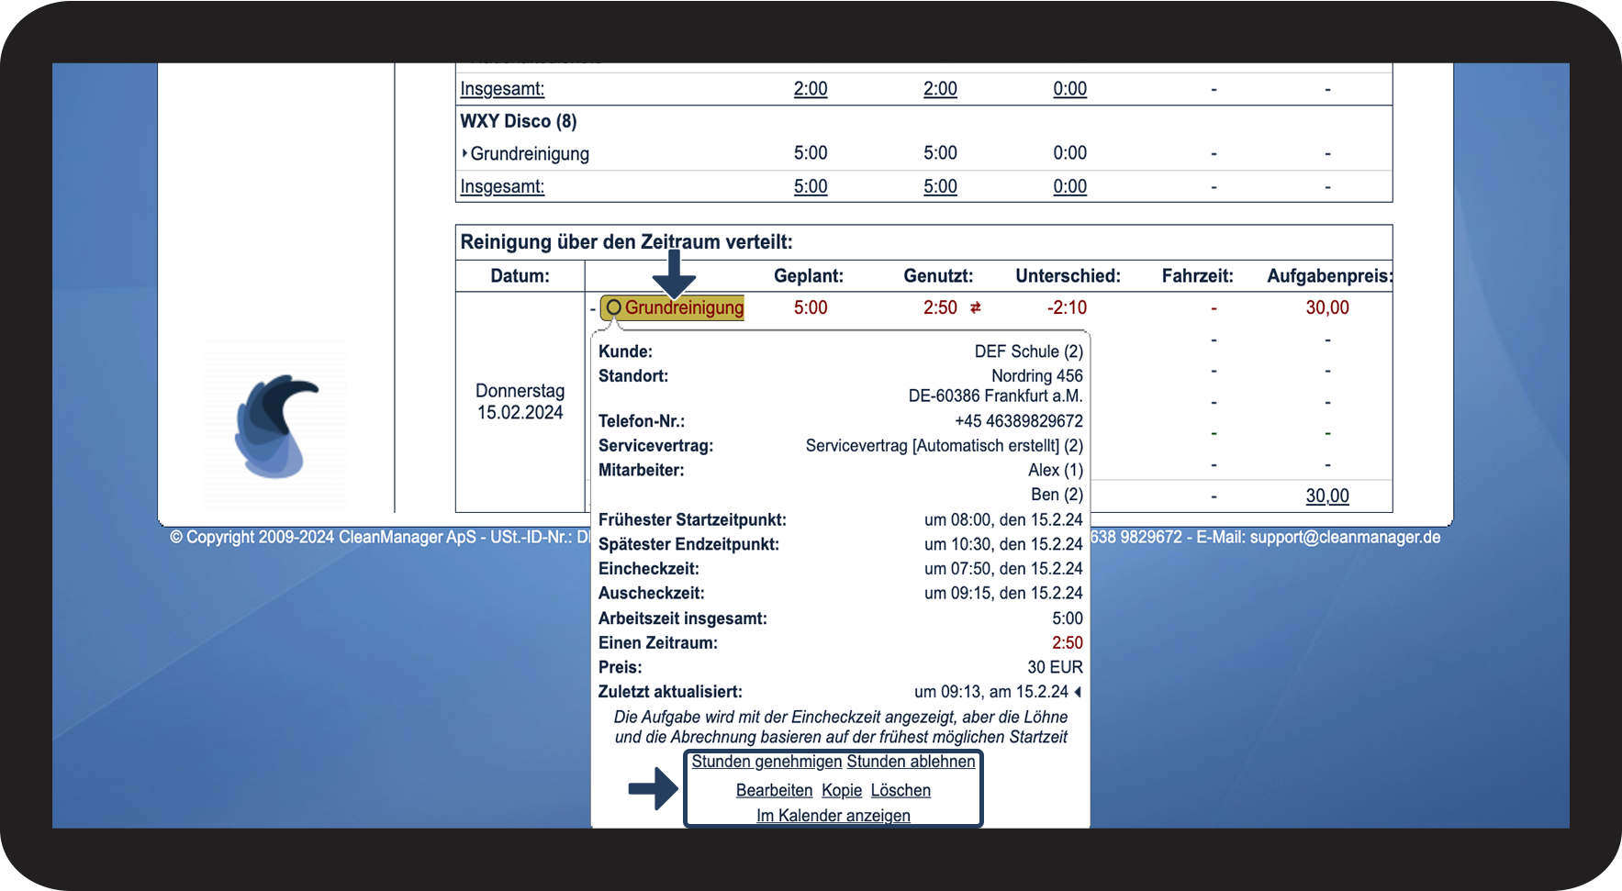Delete the task with Löschen

pos(900,790)
